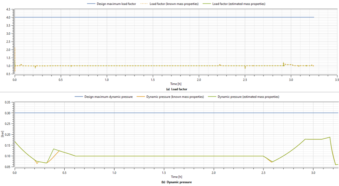Click the 4.0 tick on load factor y-axis
The height and width of the screenshot is (186, 339).
pos(8,17)
